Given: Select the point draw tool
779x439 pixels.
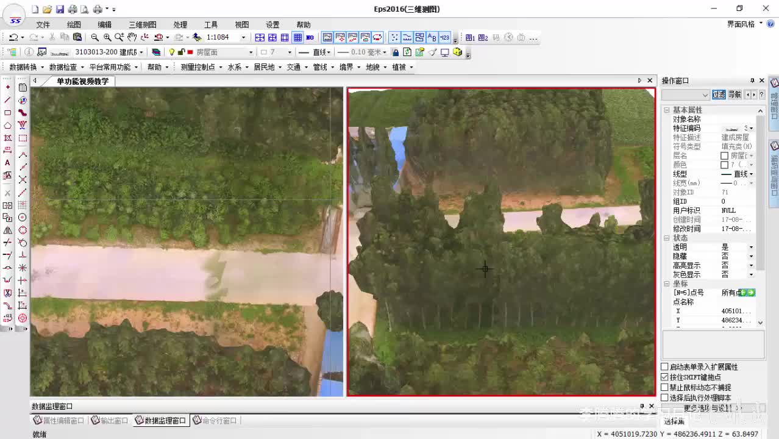Looking at the screenshot, I should [7, 87].
